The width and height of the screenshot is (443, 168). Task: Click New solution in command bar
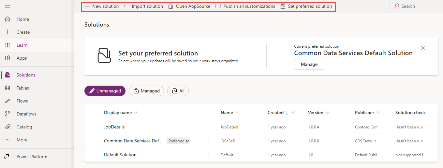102,6
